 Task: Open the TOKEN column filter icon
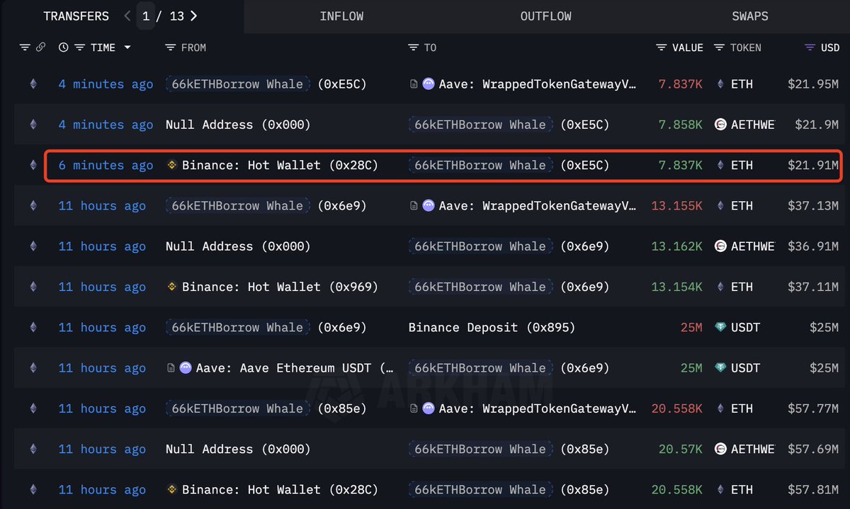(718, 47)
